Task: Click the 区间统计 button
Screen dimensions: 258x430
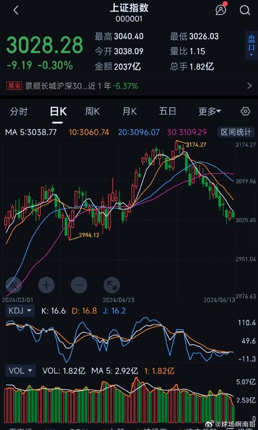Action: point(236,132)
